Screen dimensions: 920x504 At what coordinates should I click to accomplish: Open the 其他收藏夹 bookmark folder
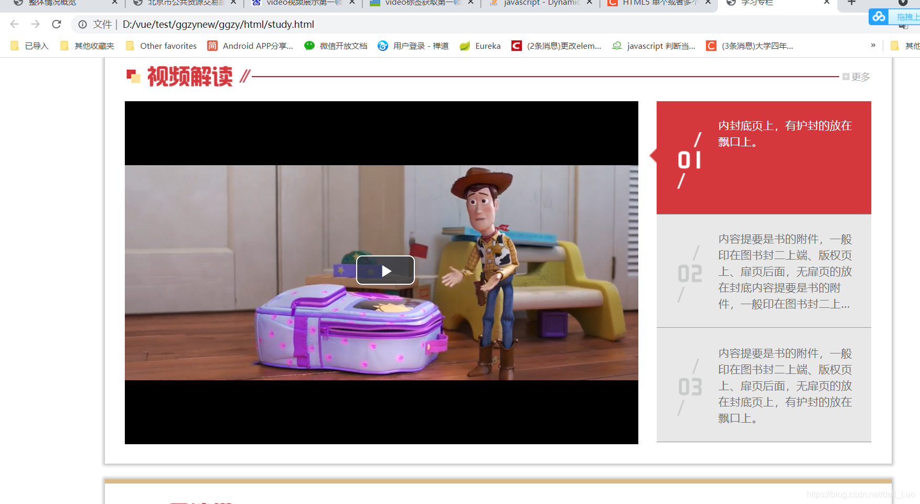87,46
